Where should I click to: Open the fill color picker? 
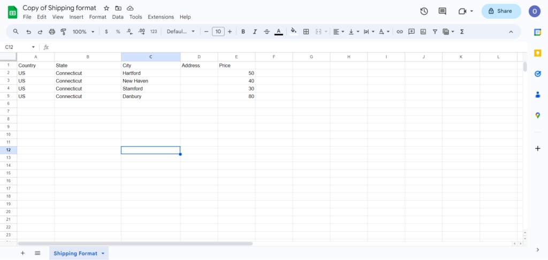pyautogui.click(x=293, y=32)
